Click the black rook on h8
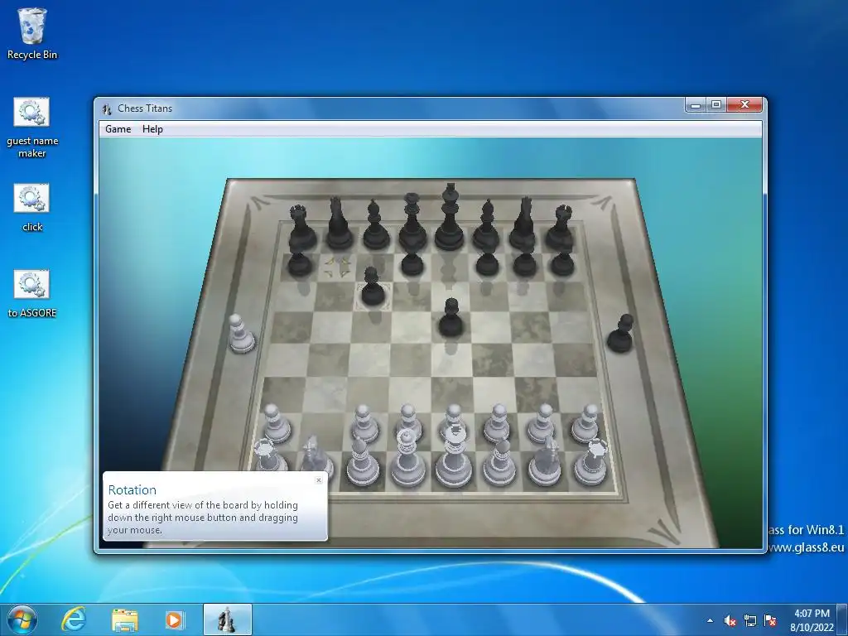Image resolution: width=848 pixels, height=636 pixels. (561, 227)
